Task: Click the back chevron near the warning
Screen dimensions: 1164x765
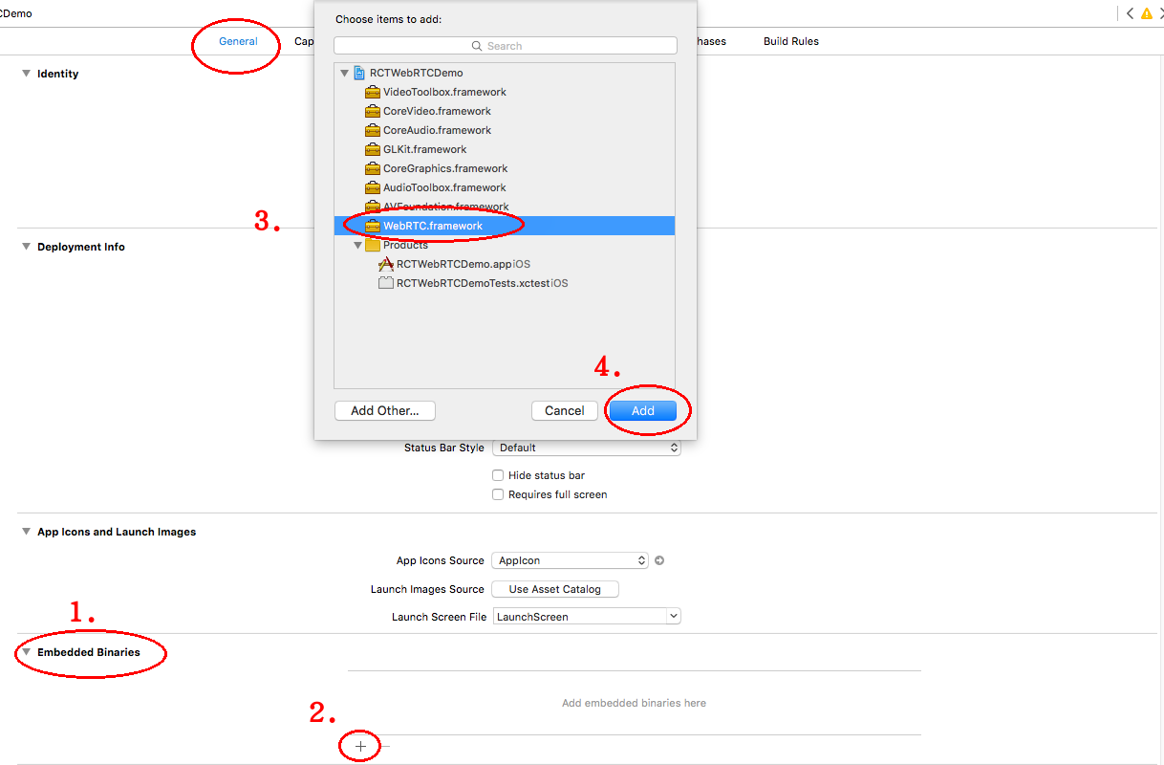Action: pyautogui.click(x=1130, y=13)
